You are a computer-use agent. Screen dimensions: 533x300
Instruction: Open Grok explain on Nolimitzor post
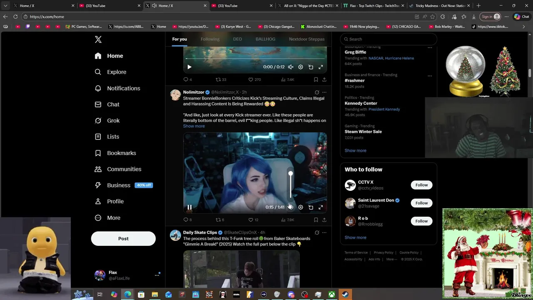[x=317, y=92]
